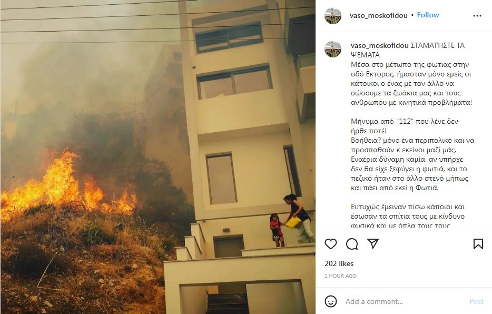Click the Post comment button
This screenshot has width=492, height=314.
click(476, 301)
